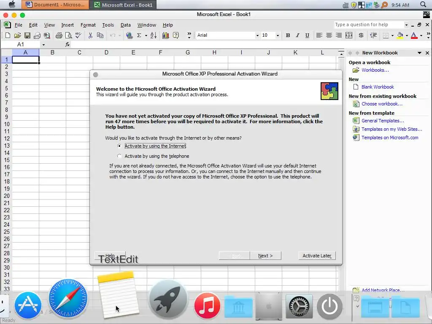Click the Excel workbook icon beside File

point(7,25)
